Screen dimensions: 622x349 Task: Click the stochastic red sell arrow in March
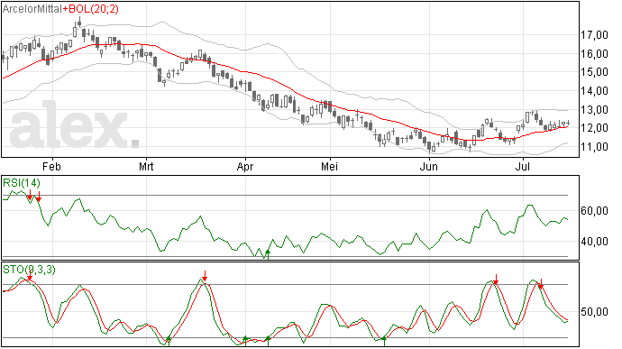[x=205, y=276]
